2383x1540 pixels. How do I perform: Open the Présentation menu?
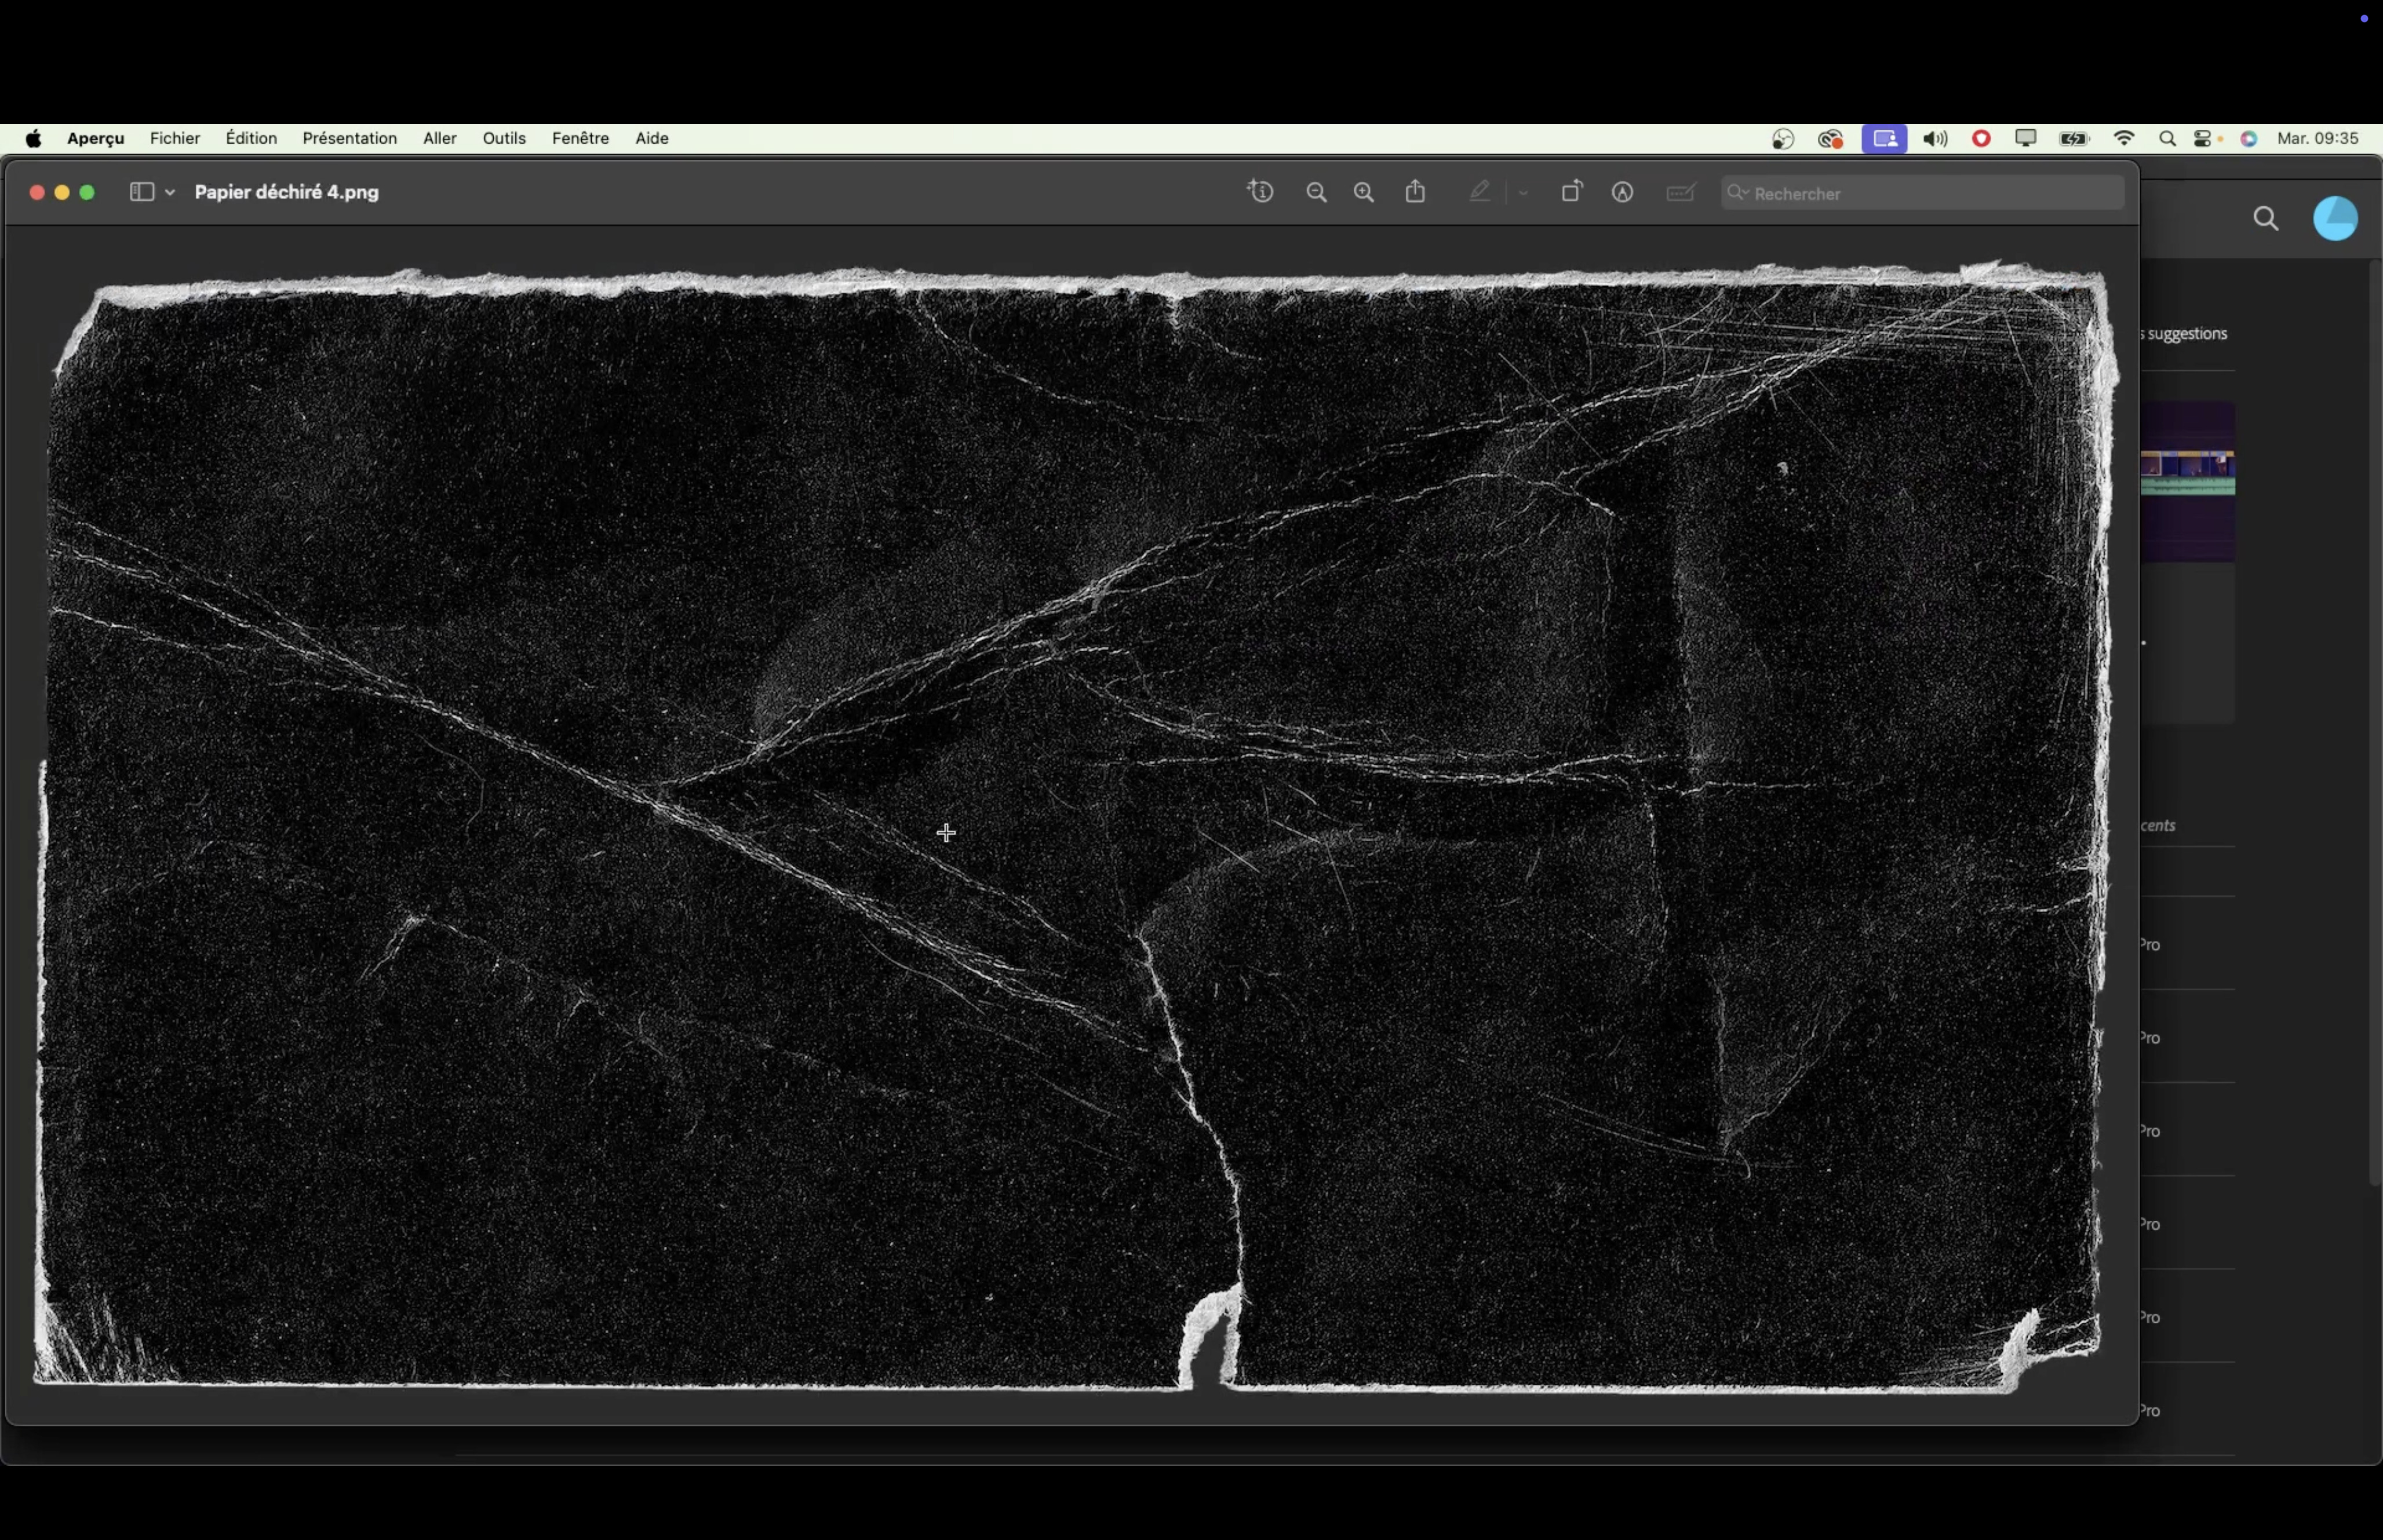point(349,138)
